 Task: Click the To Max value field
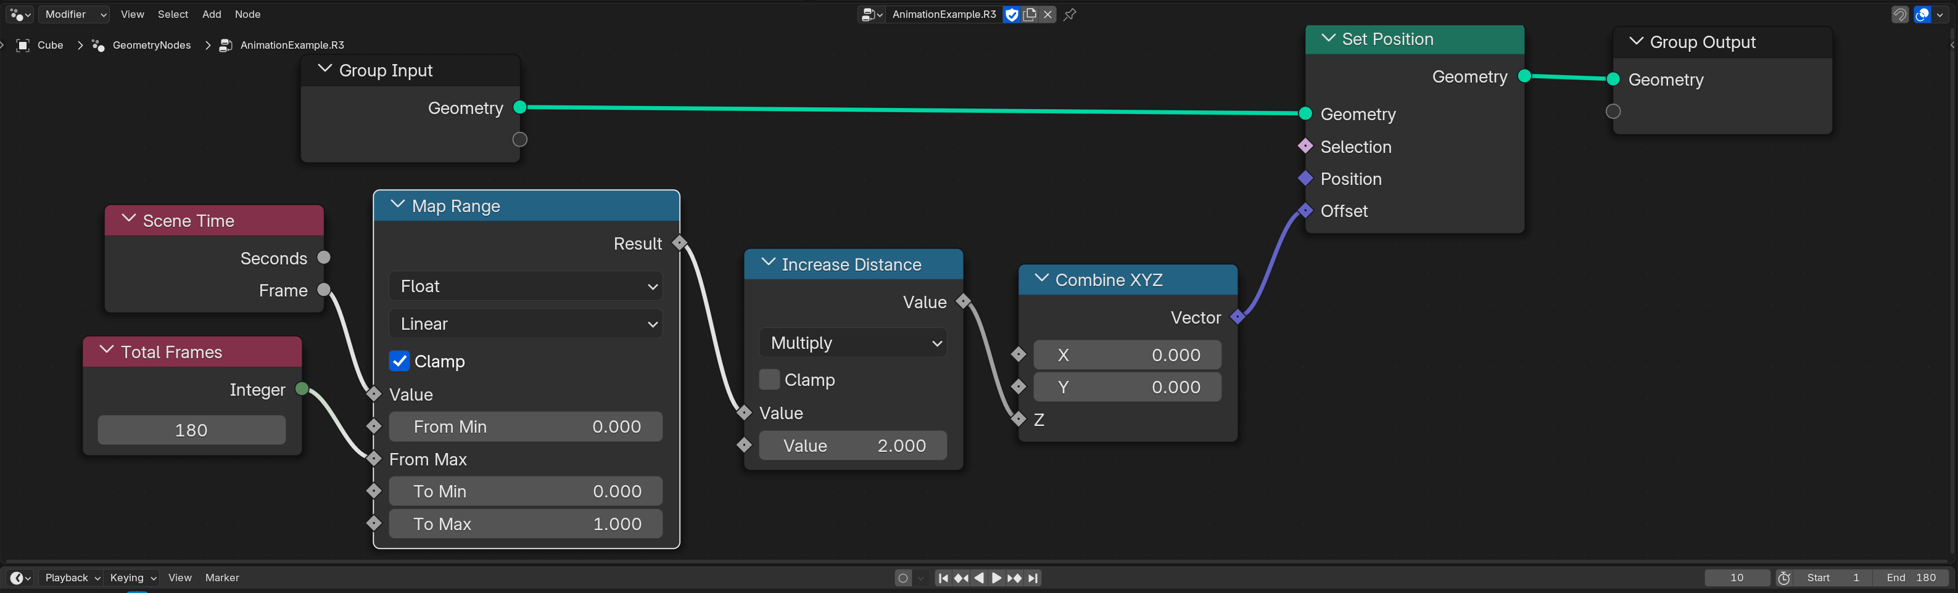[x=525, y=523]
